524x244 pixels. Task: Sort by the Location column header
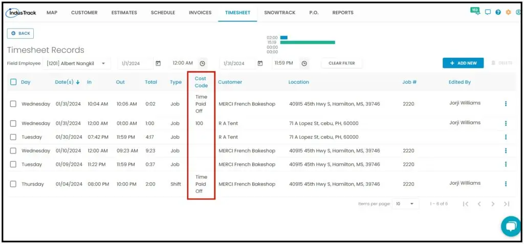(x=299, y=82)
